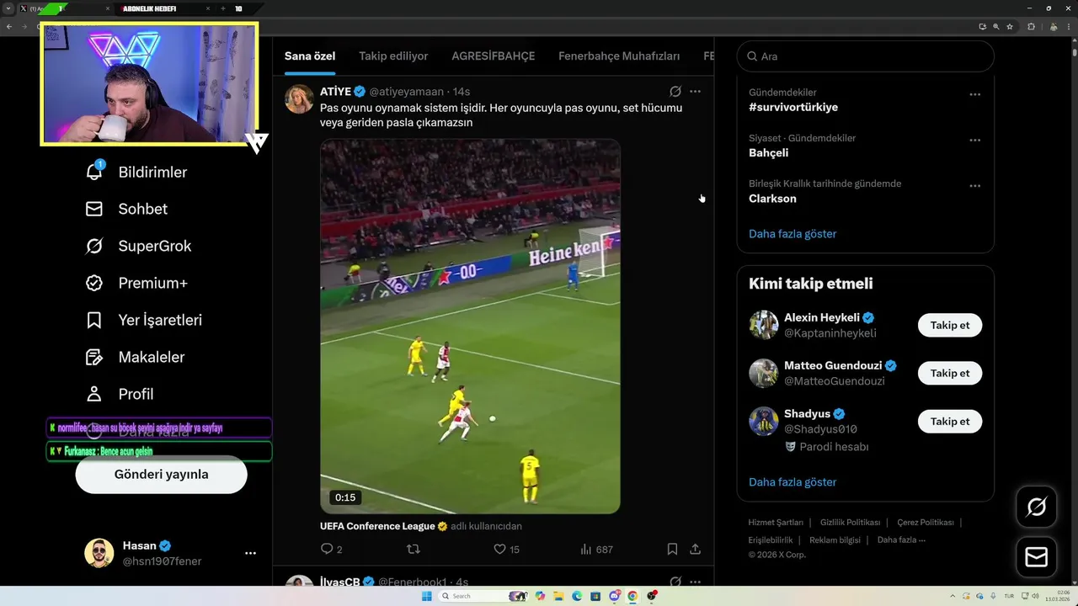Open @atiyeyamaan handle
Image resolution: width=1078 pixels, height=606 pixels.
coord(406,91)
